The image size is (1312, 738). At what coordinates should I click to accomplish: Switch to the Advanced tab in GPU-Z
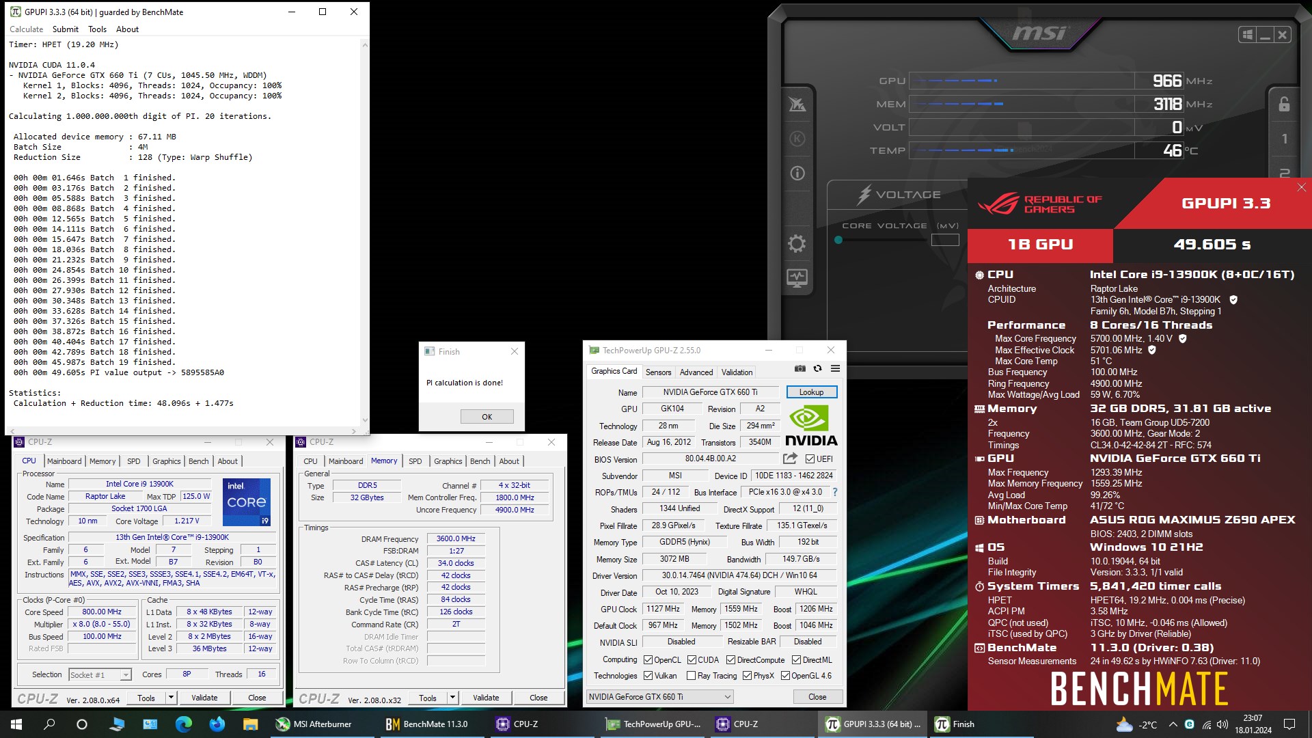[696, 372]
